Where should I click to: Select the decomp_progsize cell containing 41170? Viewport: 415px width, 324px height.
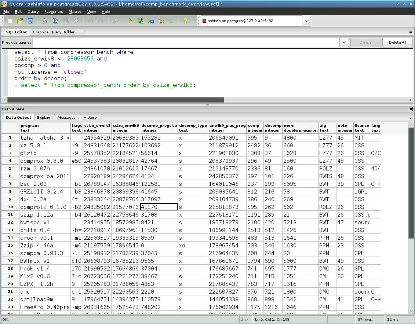[x=159, y=207]
